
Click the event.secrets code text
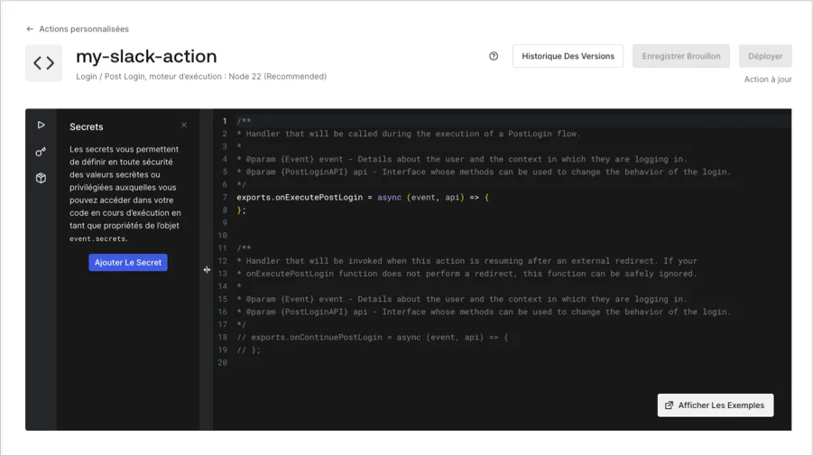coord(98,238)
